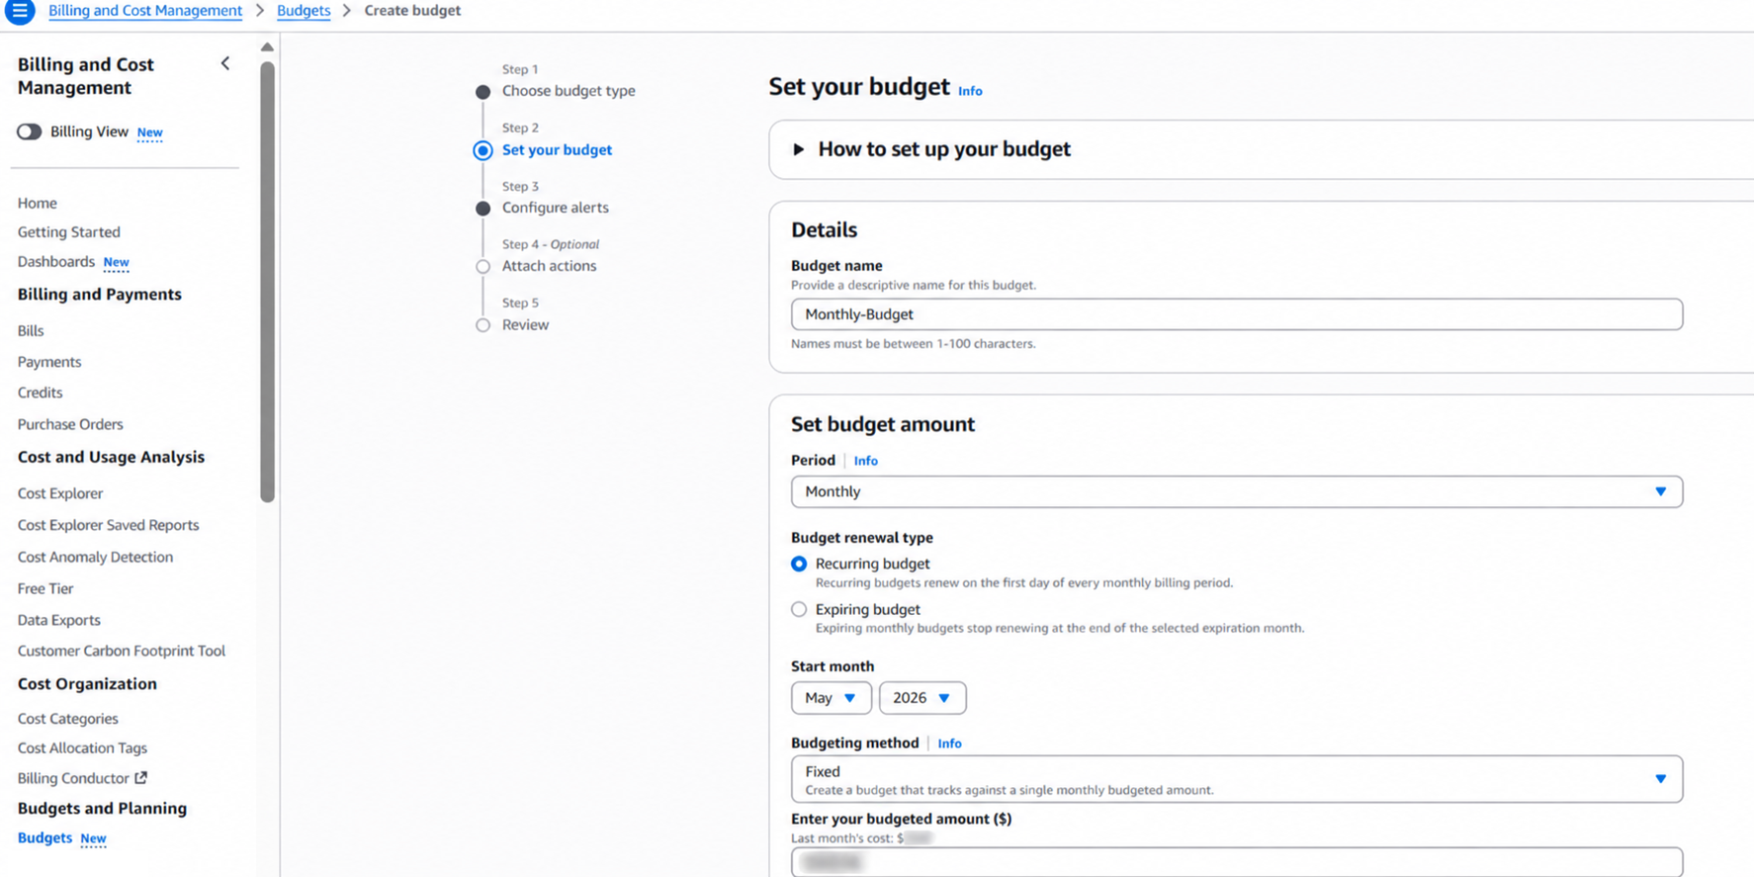
Task: Open the hamburger navigation menu icon
Action: 19,11
